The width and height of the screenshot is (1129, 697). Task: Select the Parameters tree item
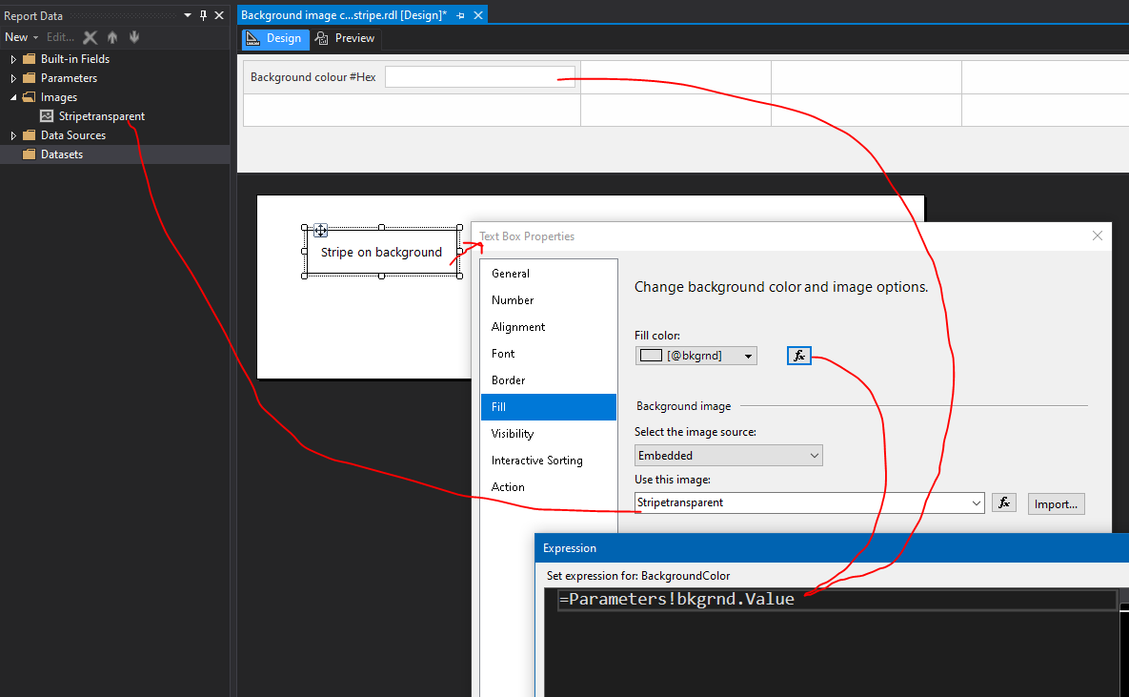(x=69, y=78)
